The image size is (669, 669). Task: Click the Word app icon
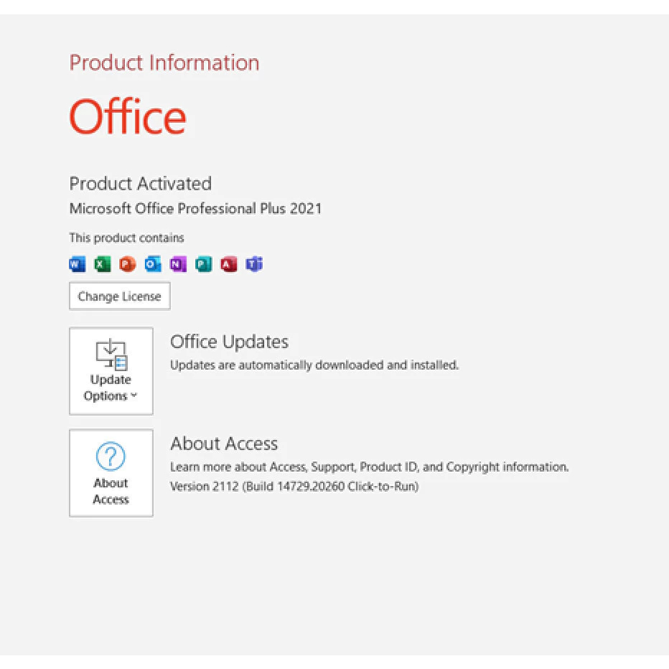click(78, 264)
